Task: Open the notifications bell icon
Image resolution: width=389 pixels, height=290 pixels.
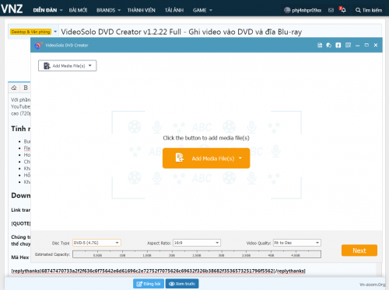Action: pyautogui.click(x=342, y=10)
